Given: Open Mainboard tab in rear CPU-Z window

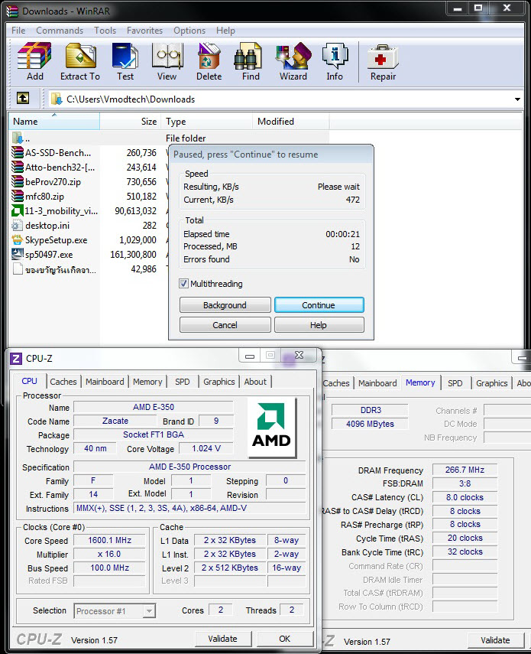Looking at the screenshot, I should coord(377,383).
